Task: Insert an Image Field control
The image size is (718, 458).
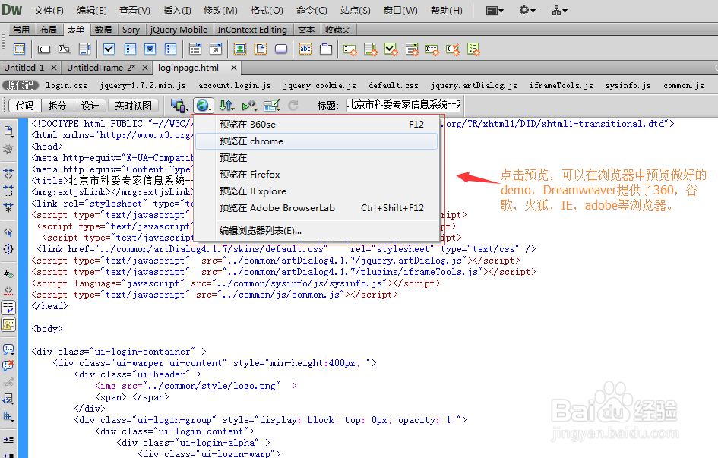Action: [240, 49]
